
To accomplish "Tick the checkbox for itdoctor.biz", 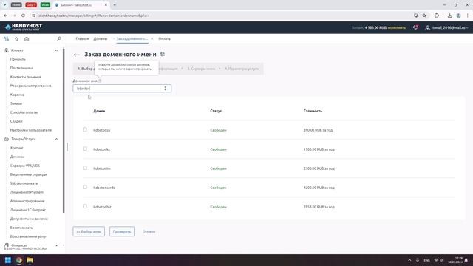I will tap(85, 207).
